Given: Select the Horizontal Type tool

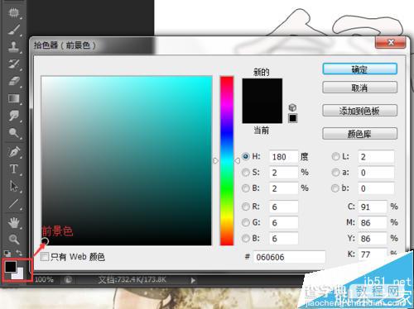Looking at the screenshot, I should [x=14, y=169].
